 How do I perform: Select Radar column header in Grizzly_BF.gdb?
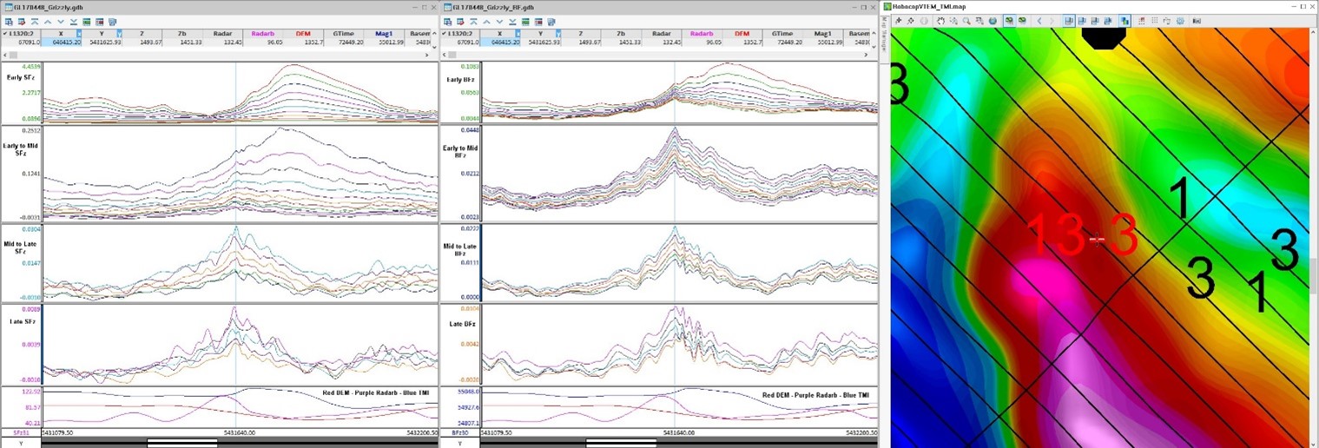(662, 33)
